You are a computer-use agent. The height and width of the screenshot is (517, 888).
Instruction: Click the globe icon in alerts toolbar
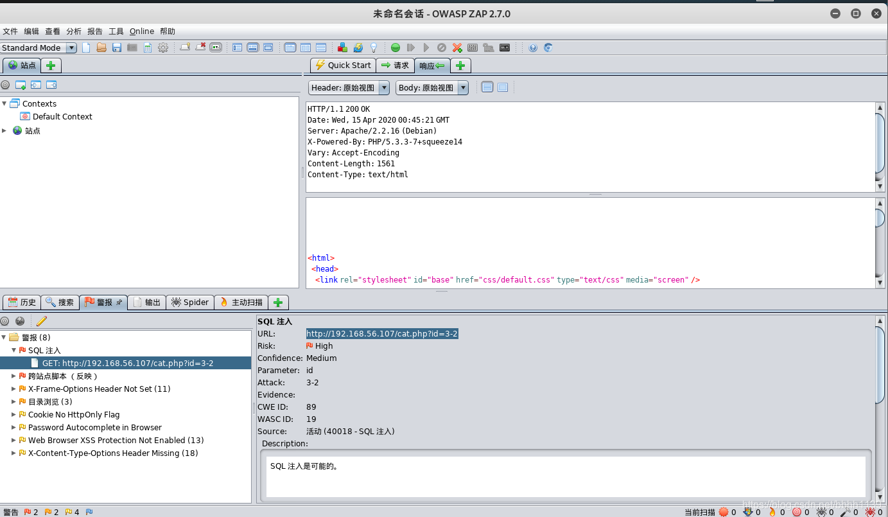click(x=20, y=320)
